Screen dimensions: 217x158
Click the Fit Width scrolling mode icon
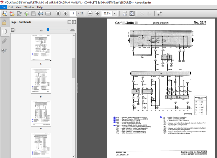coord(125,14)
